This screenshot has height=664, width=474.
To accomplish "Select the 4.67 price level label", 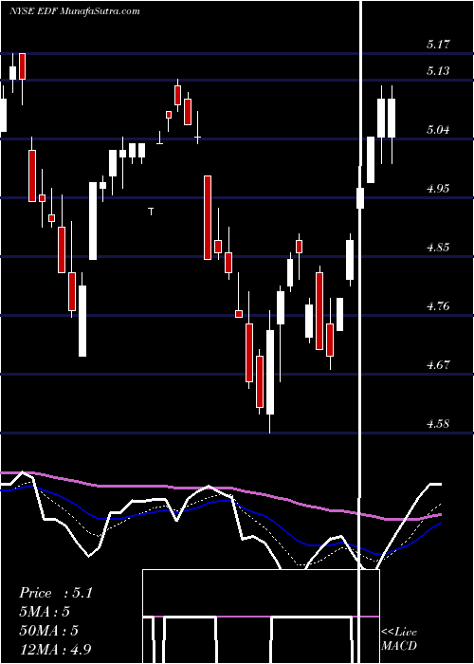I will pos(438,364).
